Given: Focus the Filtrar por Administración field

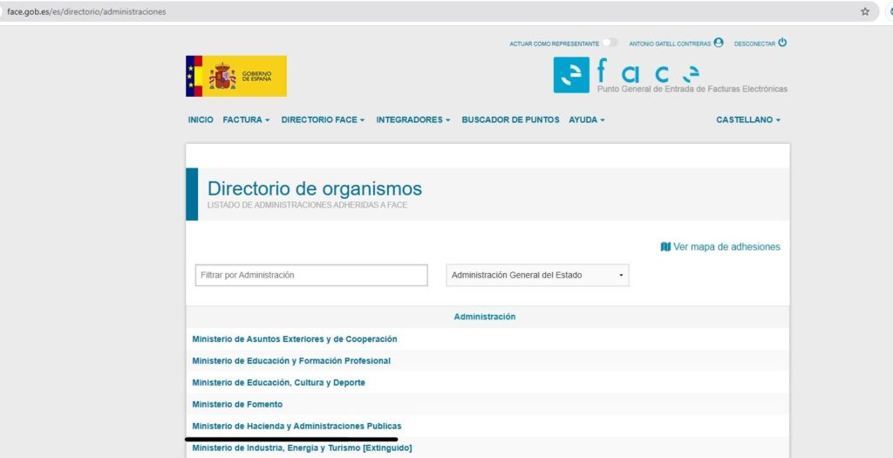Looking at the screenshot, I should point(311,275).
